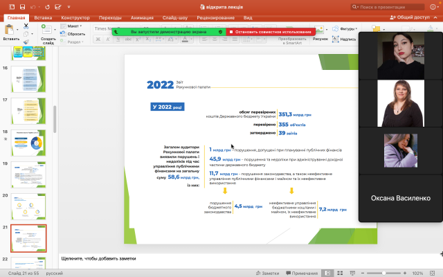Viewport: 443px width, 277px height.
Task: Select slide 20 thumbnail
Action: pos(28,206)
